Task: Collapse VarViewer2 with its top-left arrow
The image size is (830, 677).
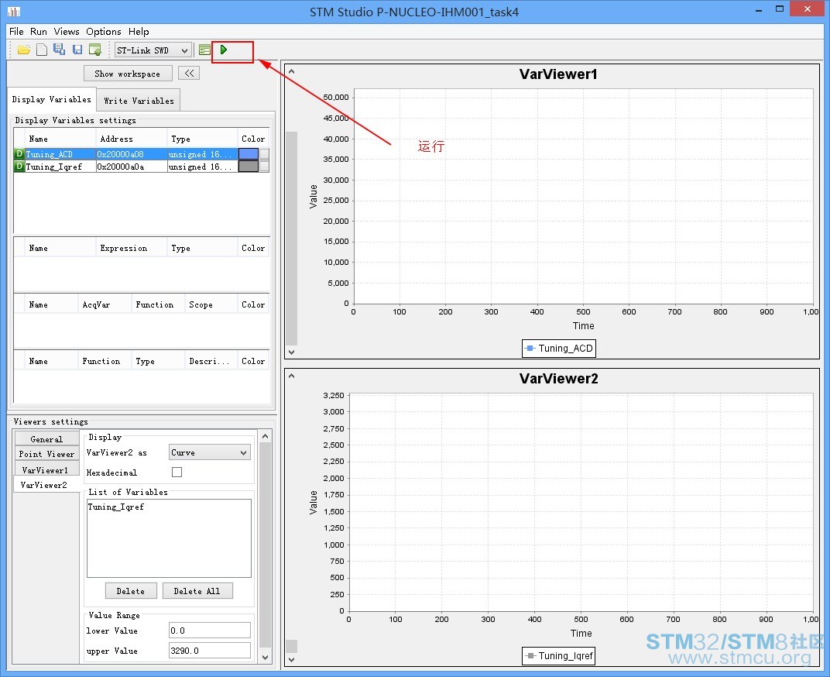Action: [x=291, y=376]
